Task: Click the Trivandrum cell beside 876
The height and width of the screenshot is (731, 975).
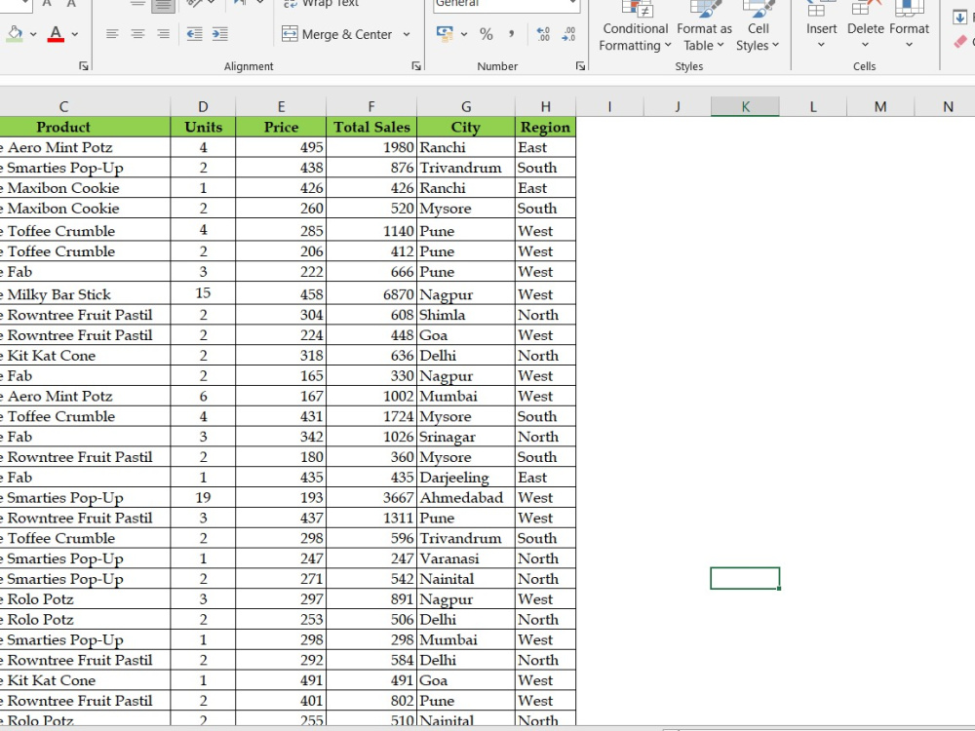Action: pyautogui.click(x=466, y=168)
